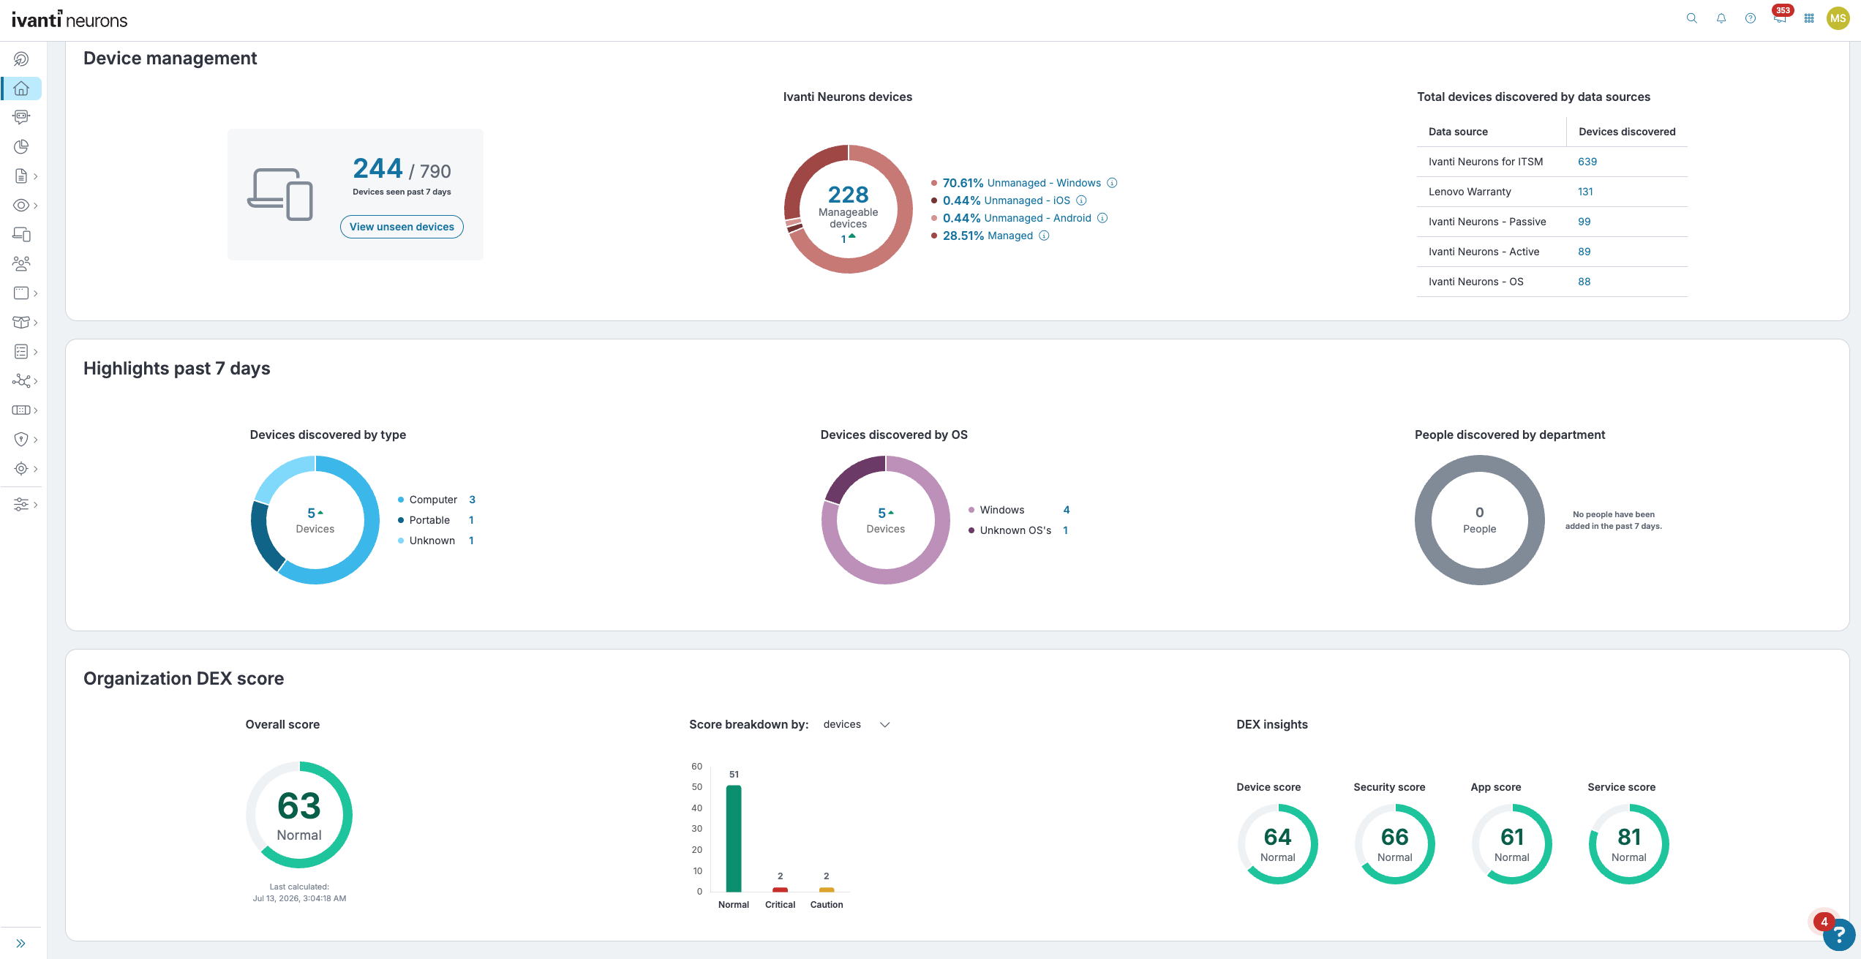Click Computer count 3 in type legend

[472, 500]
